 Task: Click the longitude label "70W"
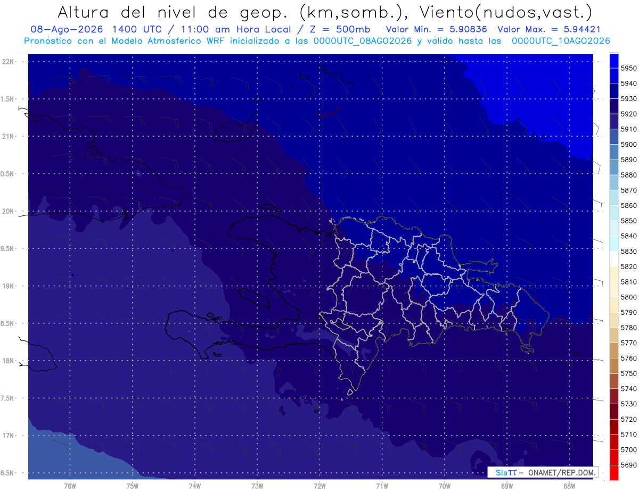click(445, 486)
